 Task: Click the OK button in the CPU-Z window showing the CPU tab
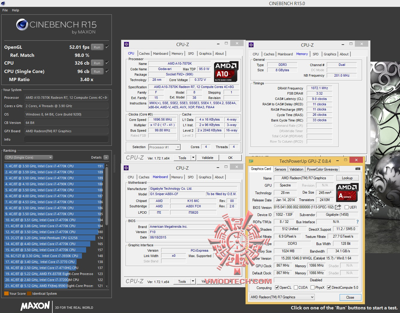point(230,158)
